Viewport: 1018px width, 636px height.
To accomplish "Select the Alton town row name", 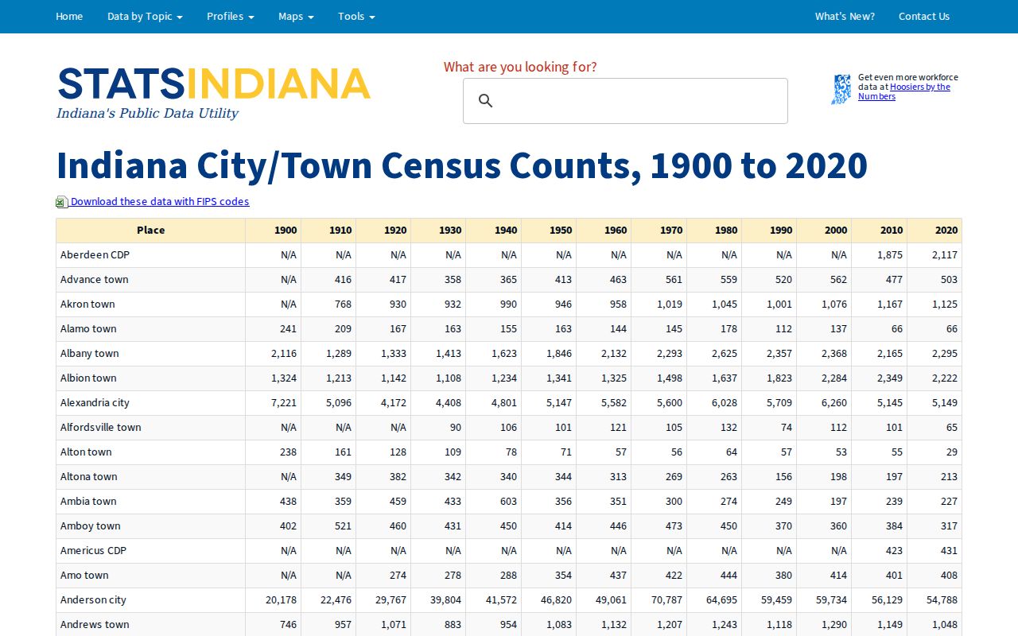I will click(86, 452).
